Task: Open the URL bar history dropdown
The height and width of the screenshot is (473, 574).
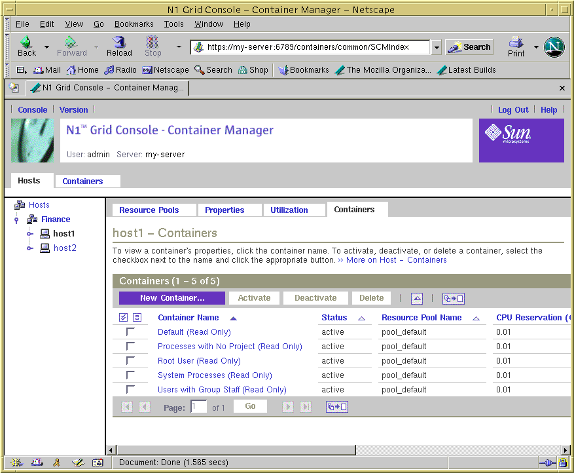Action: click(x=437, y=47)
